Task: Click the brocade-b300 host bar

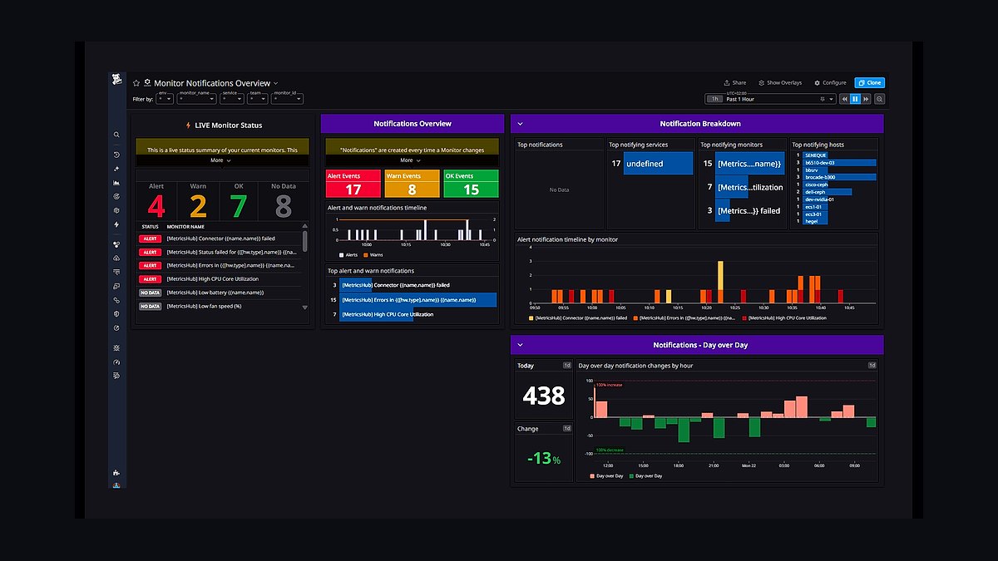Action: click(839, 176)
